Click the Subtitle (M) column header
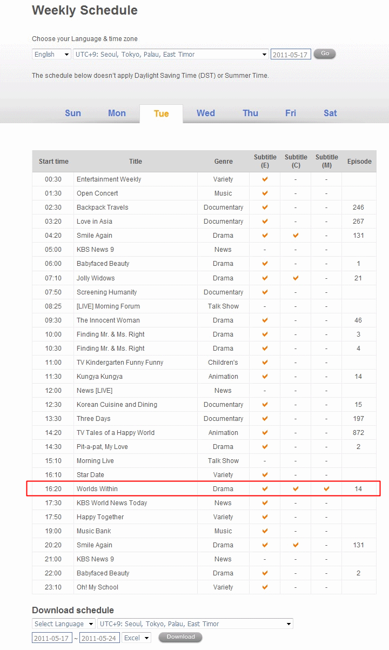The image size is (389, 650). (x=326, y=161)
